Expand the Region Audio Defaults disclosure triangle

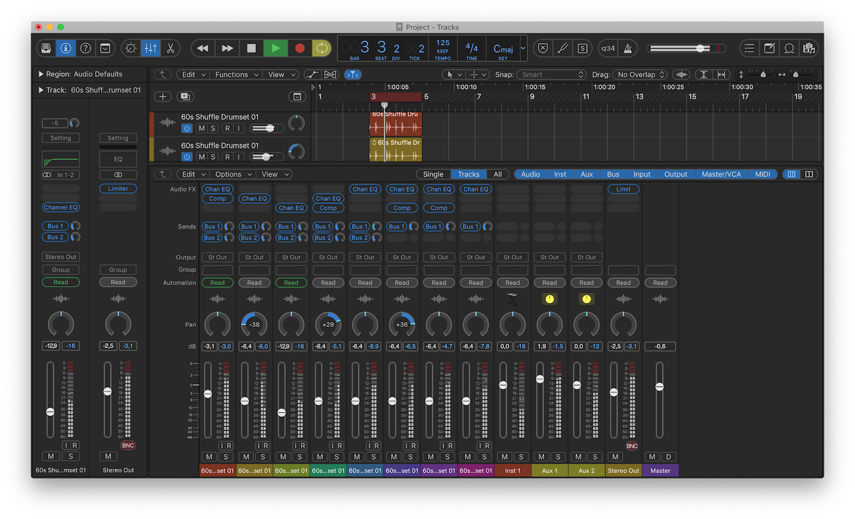(41, 74)
